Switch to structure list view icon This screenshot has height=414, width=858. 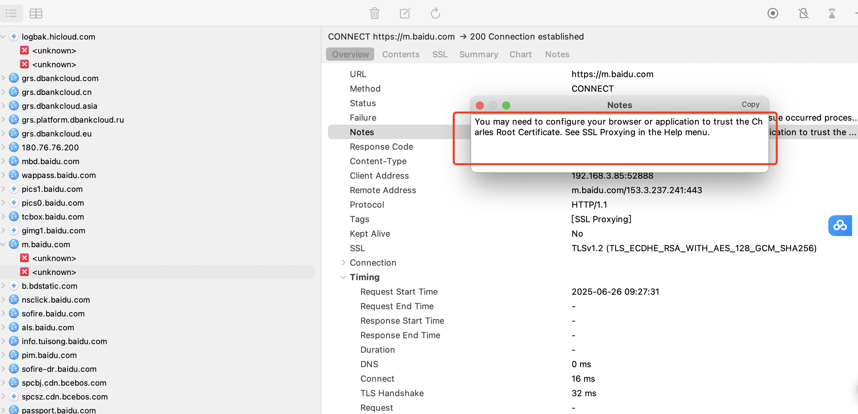[x=11, y=13]
